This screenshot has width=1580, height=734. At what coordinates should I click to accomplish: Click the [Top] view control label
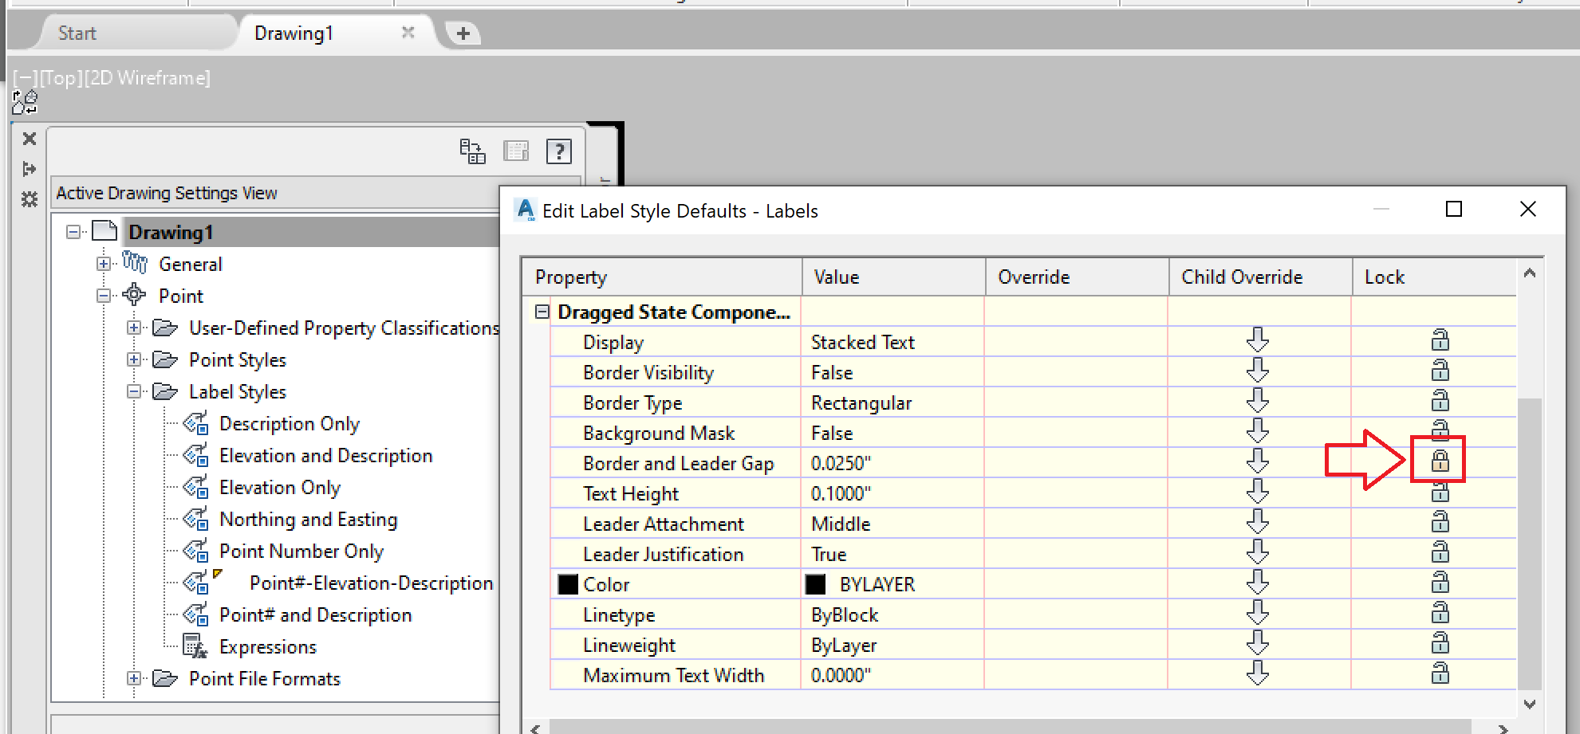click(61, 78)
